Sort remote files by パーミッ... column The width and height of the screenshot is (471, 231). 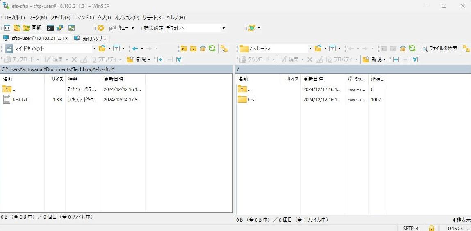(357, 79)
